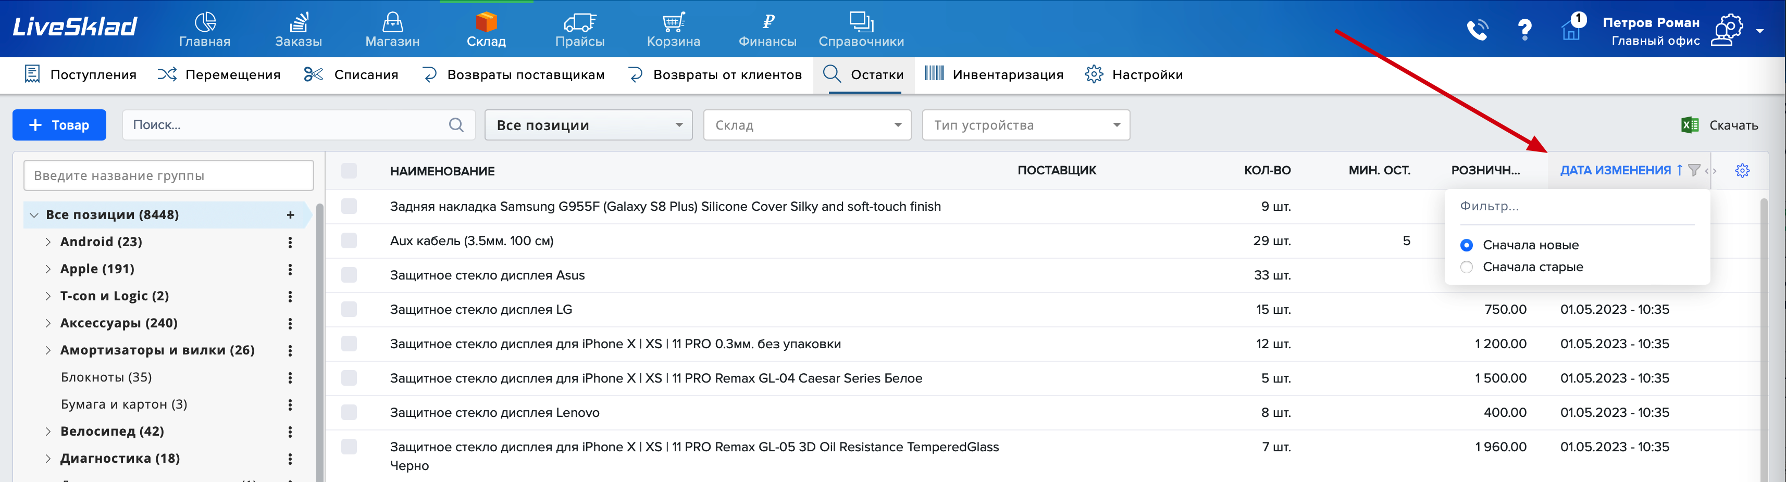This screenshot has height=482, width=1786.
Task: Check the Защитное стекло дисплея LG row
Action: pyautogui.click(x=349, y=309)
